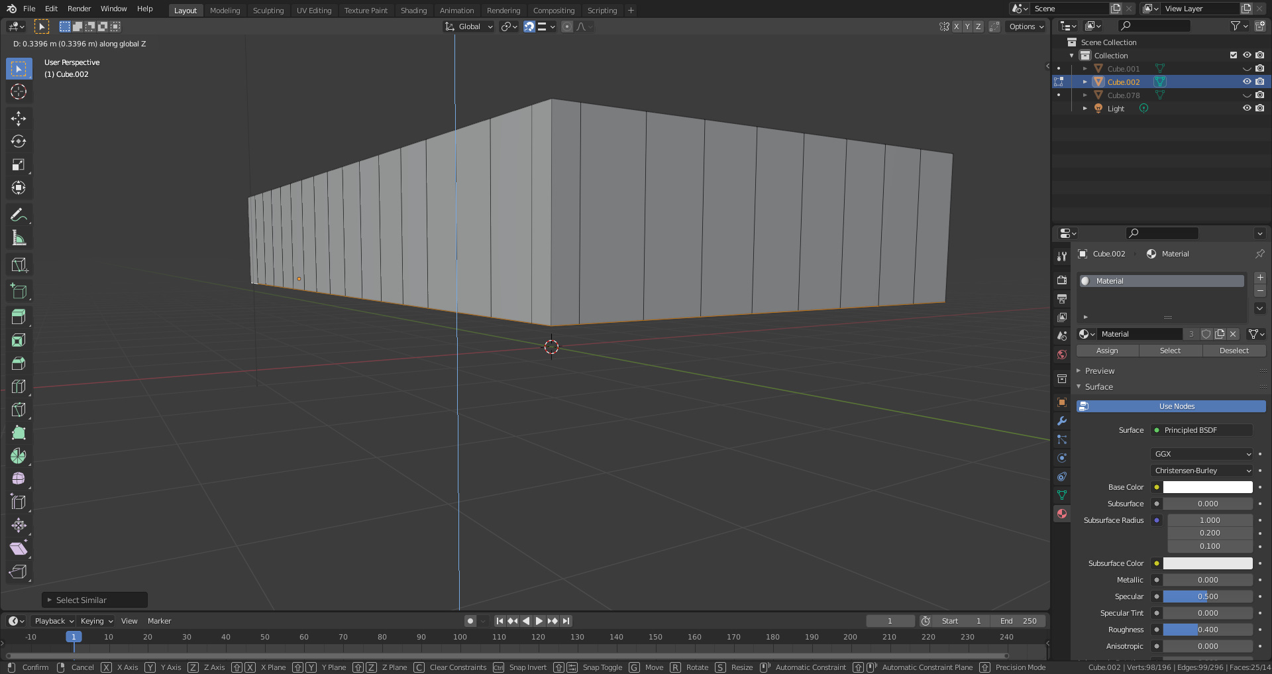Open the Render menu
Image resolution: width=1272 pixels, height=674 pixels.
[x=79, y=9]
